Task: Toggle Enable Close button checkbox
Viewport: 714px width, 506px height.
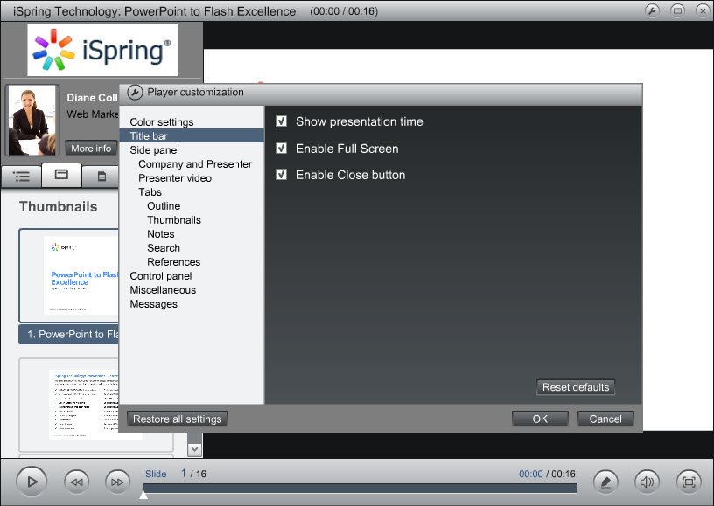Action: [x=282, y=175]
